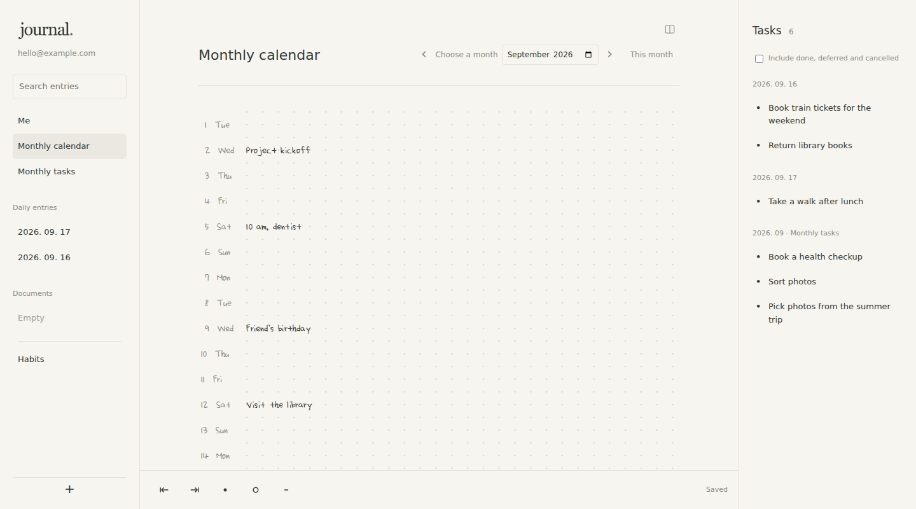The image size is (916, 509).
Task: Toggle the side panel layout icon
Action: tap(670, 29)
